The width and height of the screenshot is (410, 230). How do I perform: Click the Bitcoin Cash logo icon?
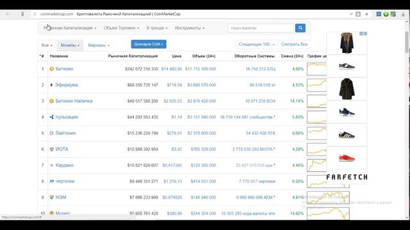point(51,101)
